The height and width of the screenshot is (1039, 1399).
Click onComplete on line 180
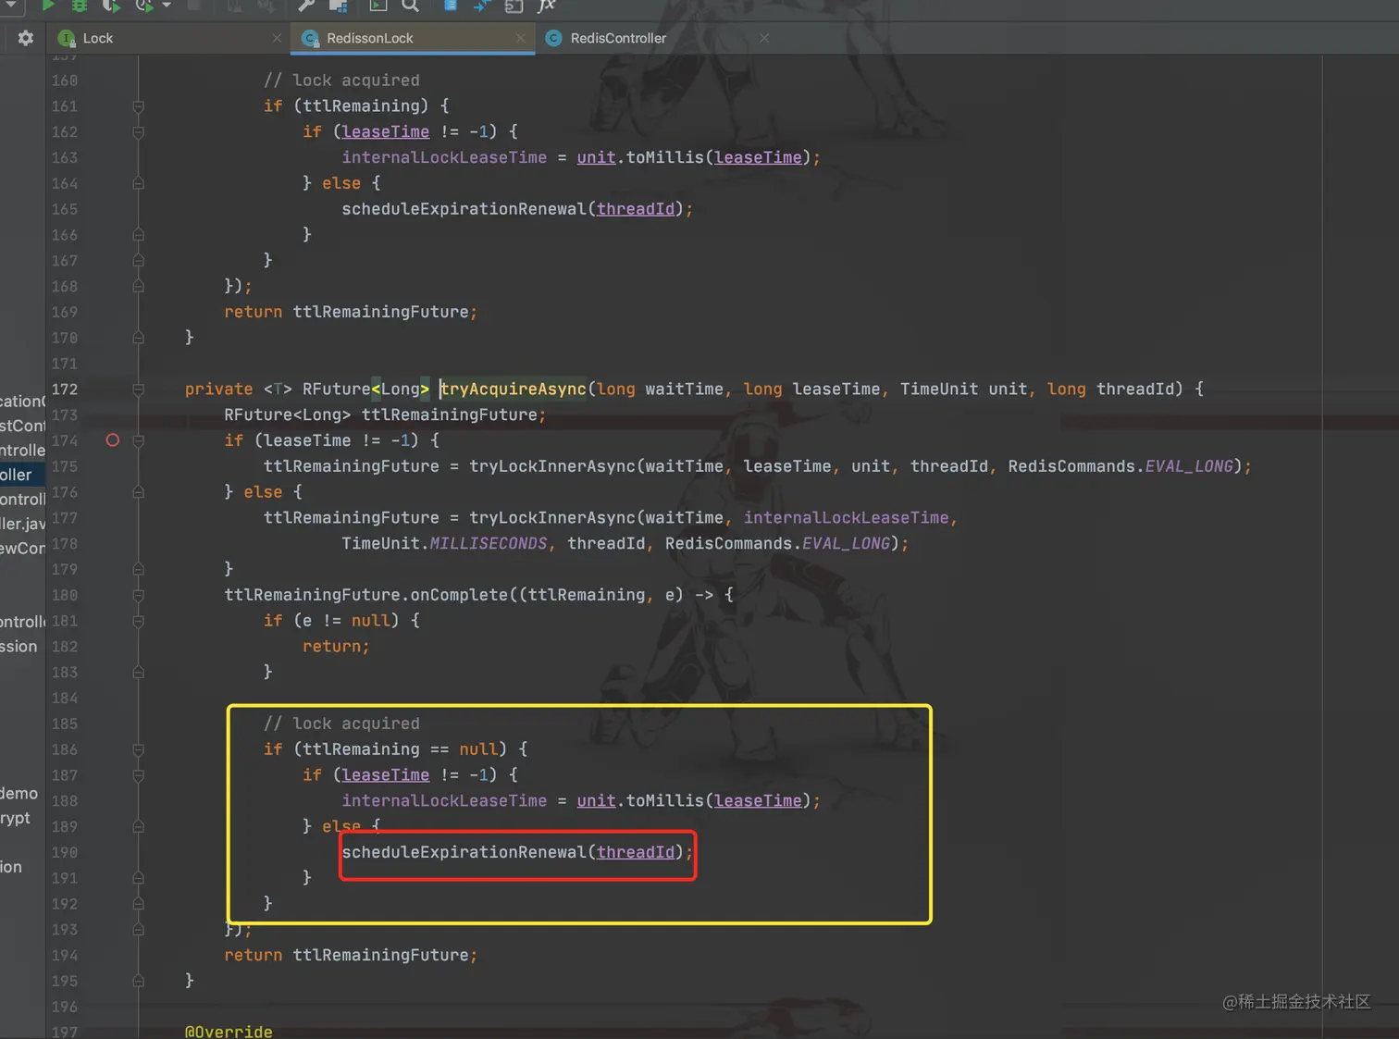(x=459, y=595)
